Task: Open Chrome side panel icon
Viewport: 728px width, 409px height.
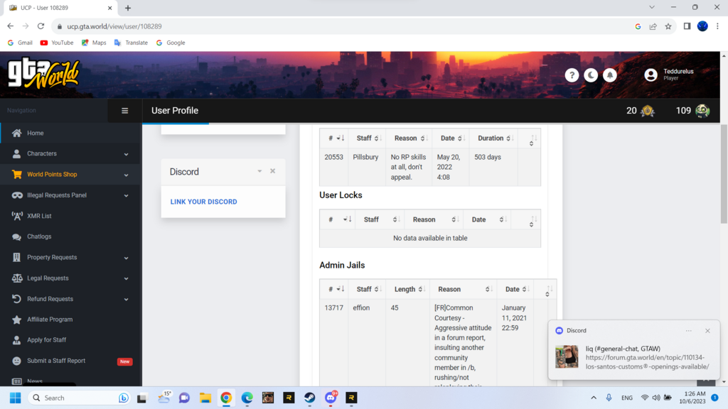Action: point(687,26)
